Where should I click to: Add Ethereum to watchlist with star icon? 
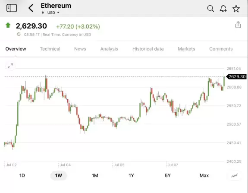click(236, 8)
